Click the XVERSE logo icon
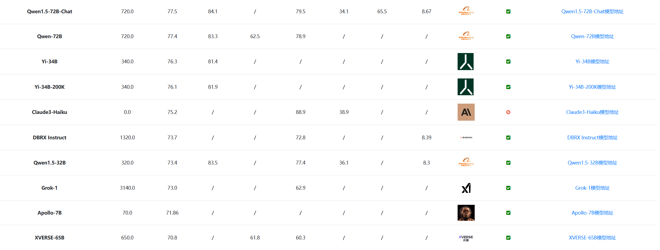This screenshot has height=250, width=660. pos(466,238)
